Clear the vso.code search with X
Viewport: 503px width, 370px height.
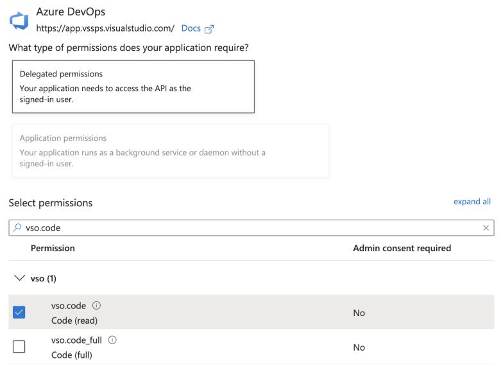click(486, 227)
